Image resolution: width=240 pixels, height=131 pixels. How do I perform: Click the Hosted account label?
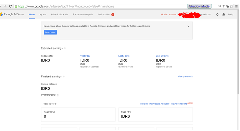168,14
